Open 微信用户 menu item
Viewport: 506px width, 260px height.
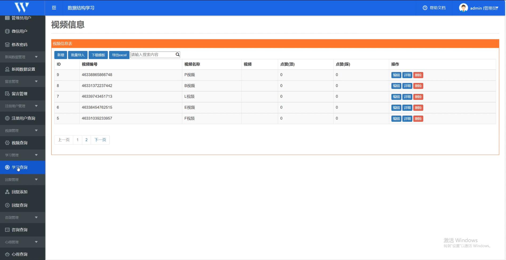[22, 31]
